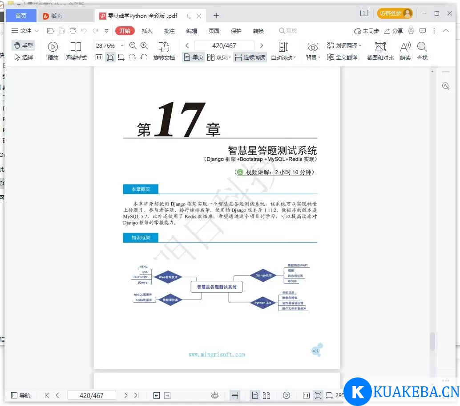Click 未同步 sync status button
460x406 pixels.
(366, 31)
